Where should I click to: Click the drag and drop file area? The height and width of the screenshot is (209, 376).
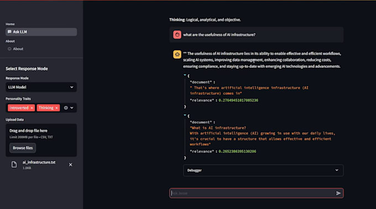pyautogui.click(x=41, y=140)
